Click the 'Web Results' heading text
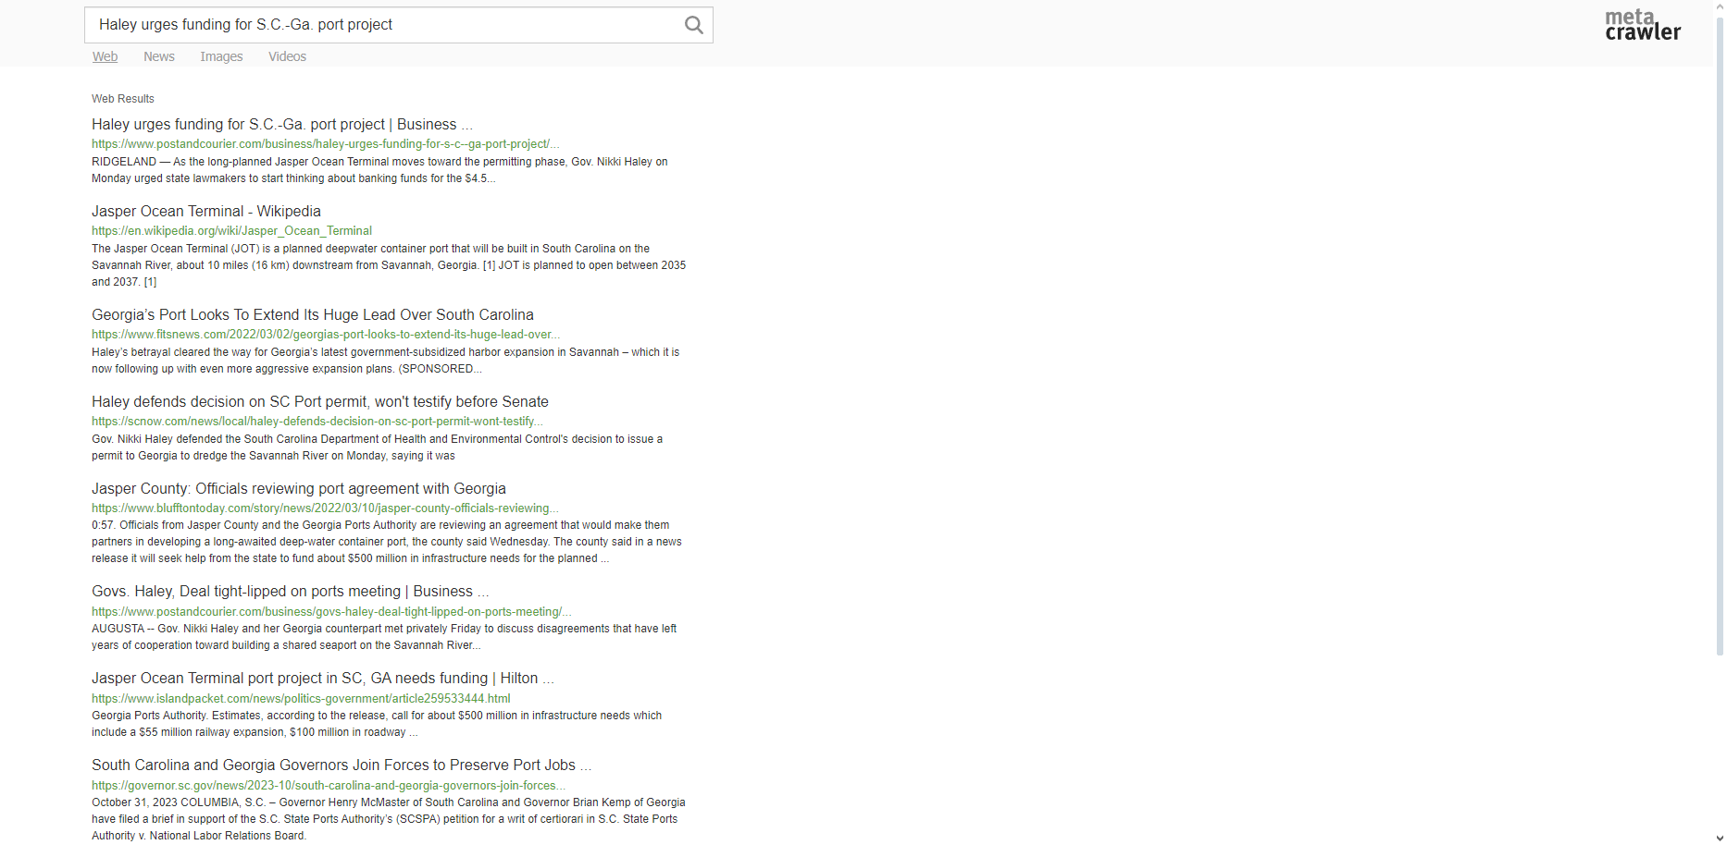1727x845 pixels. pyautogui.click(x=123, y=99)
